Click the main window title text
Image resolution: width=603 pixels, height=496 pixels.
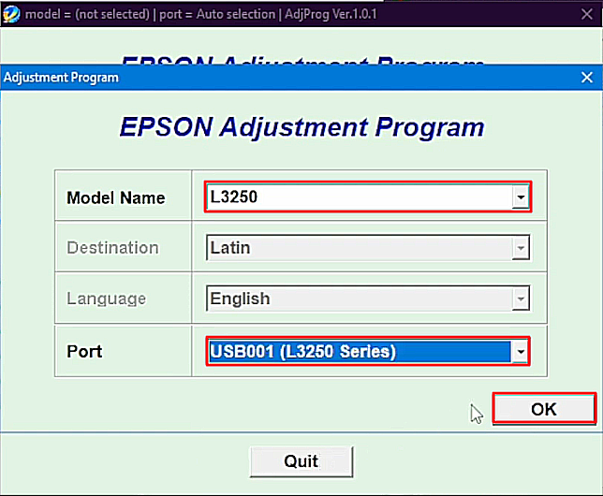pos(200,14)
